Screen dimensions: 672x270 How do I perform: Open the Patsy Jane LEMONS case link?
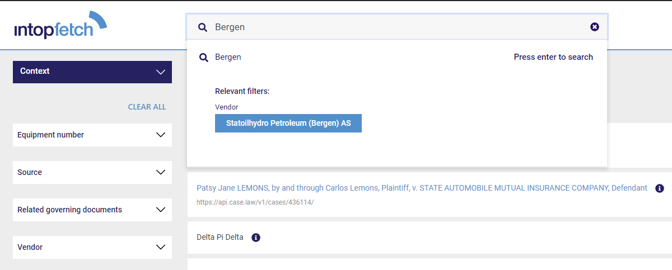click(422, 188)
